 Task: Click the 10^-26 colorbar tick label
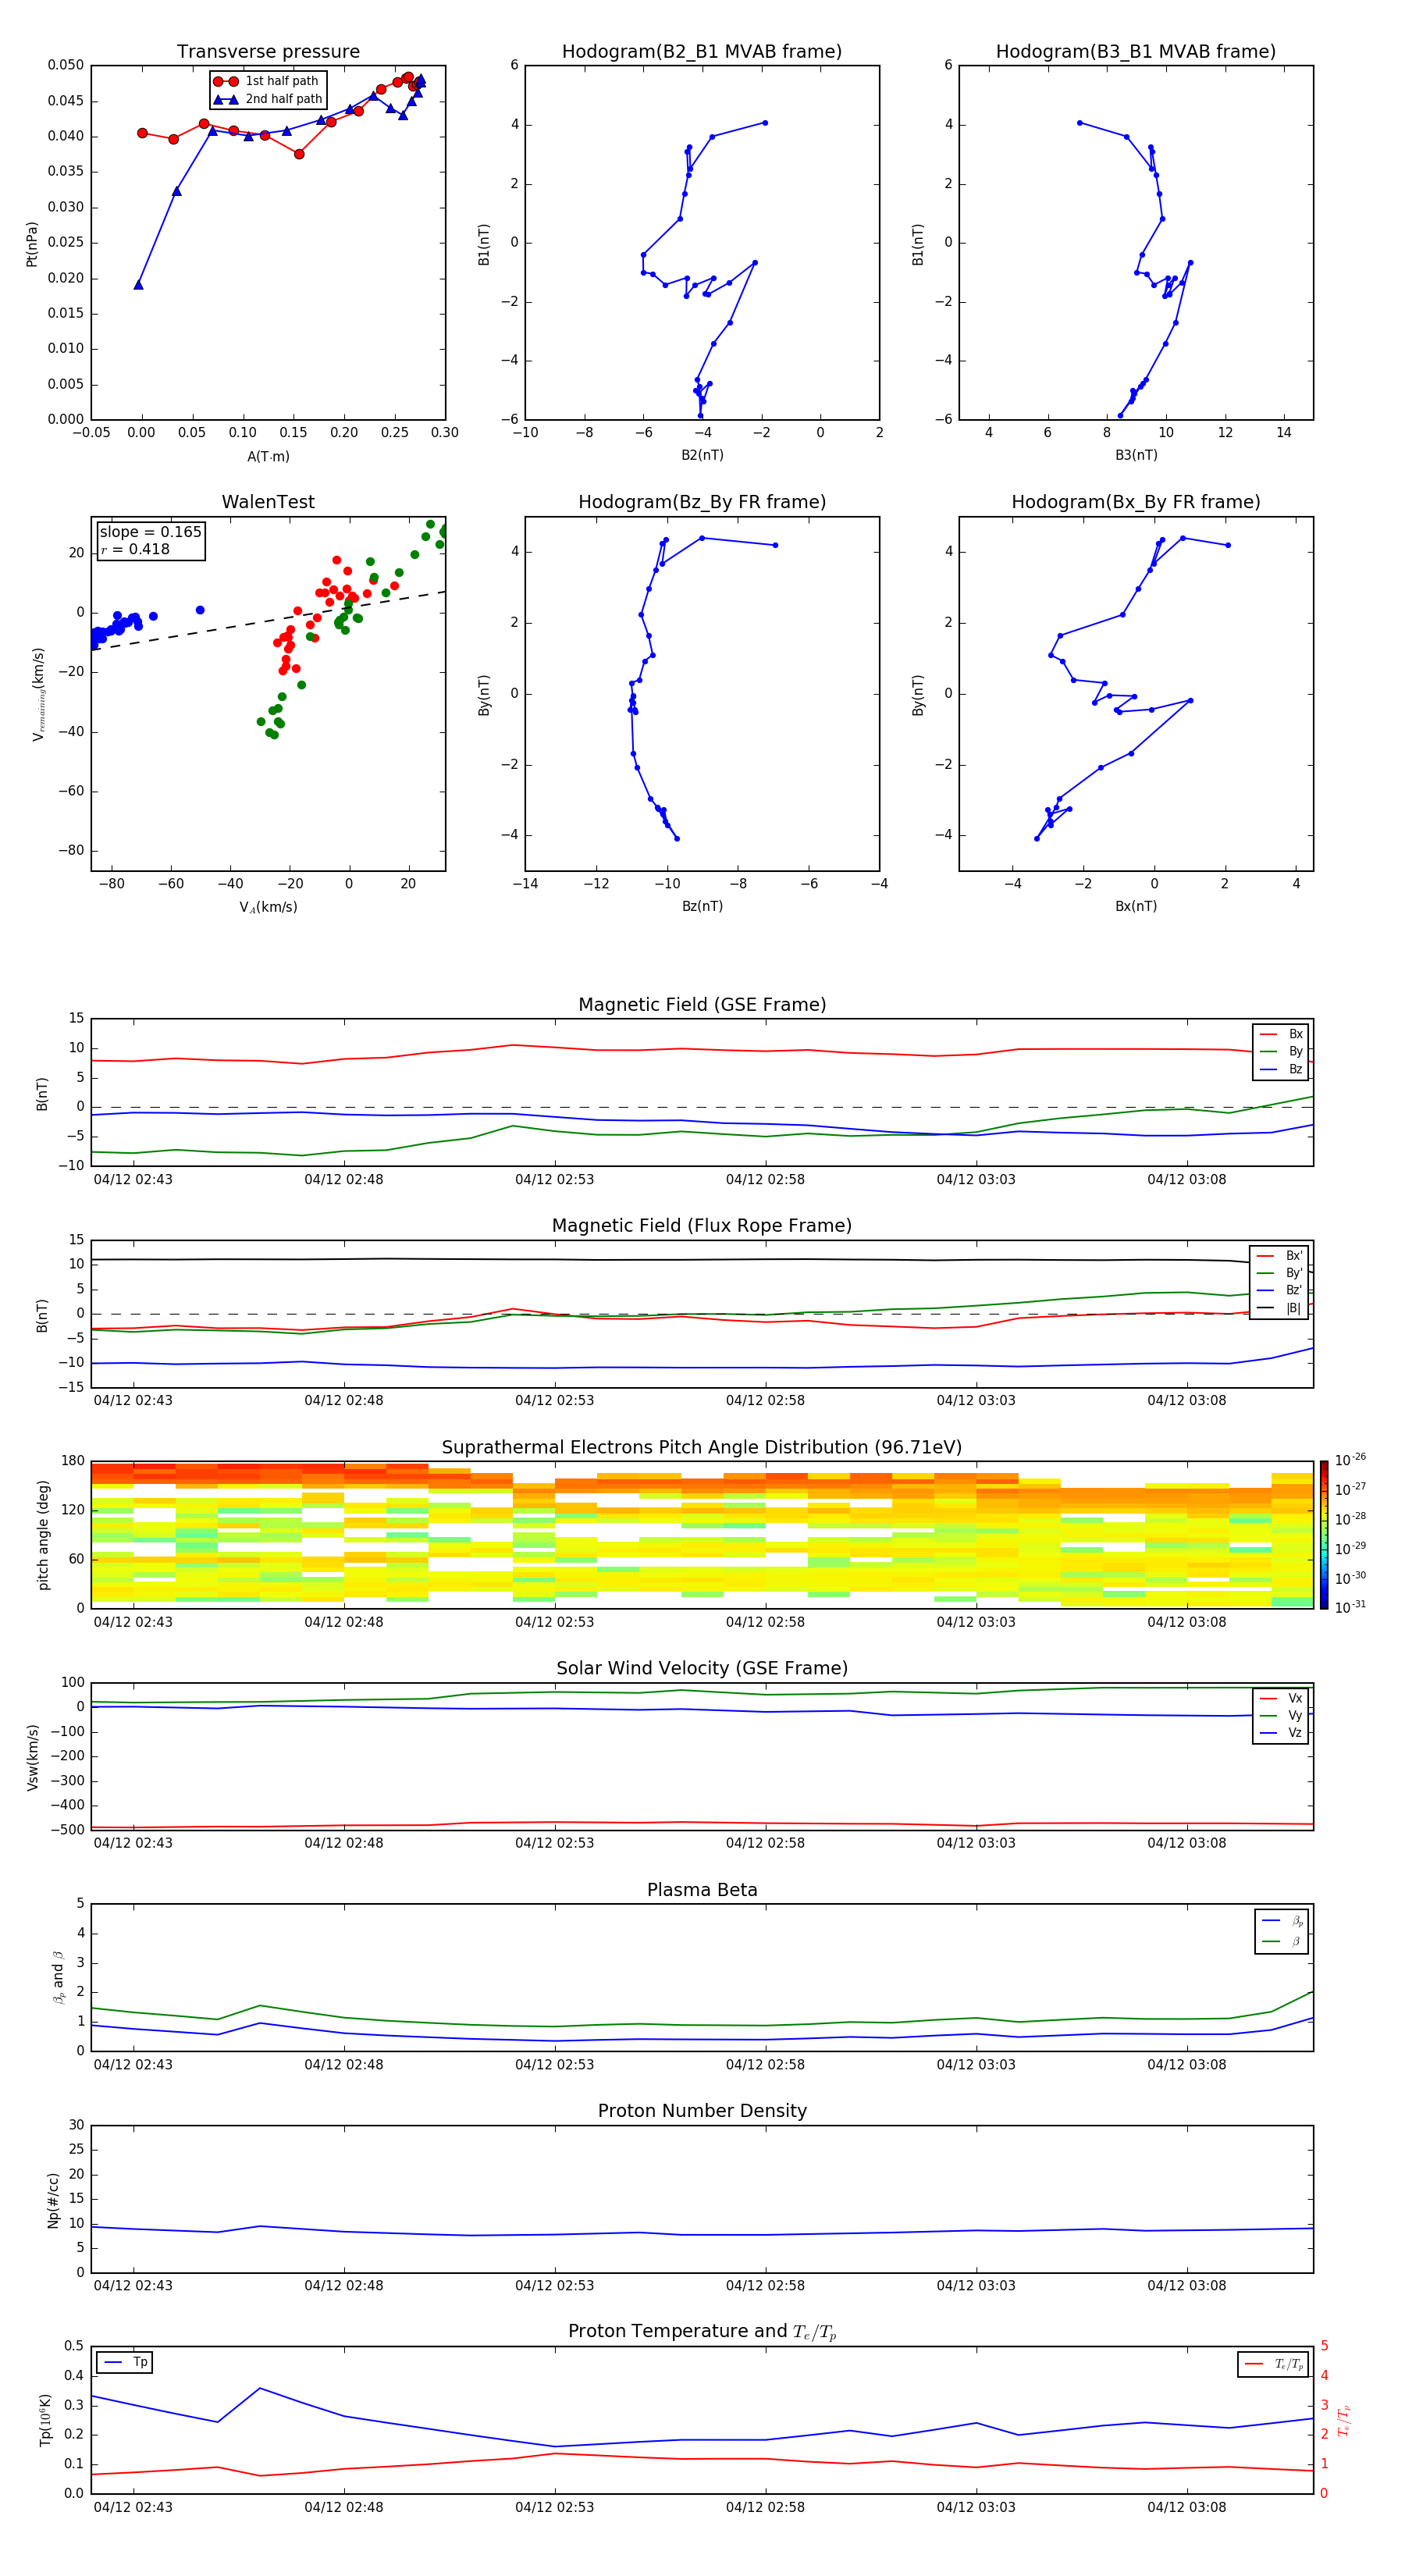(x=1350, y=1460)
